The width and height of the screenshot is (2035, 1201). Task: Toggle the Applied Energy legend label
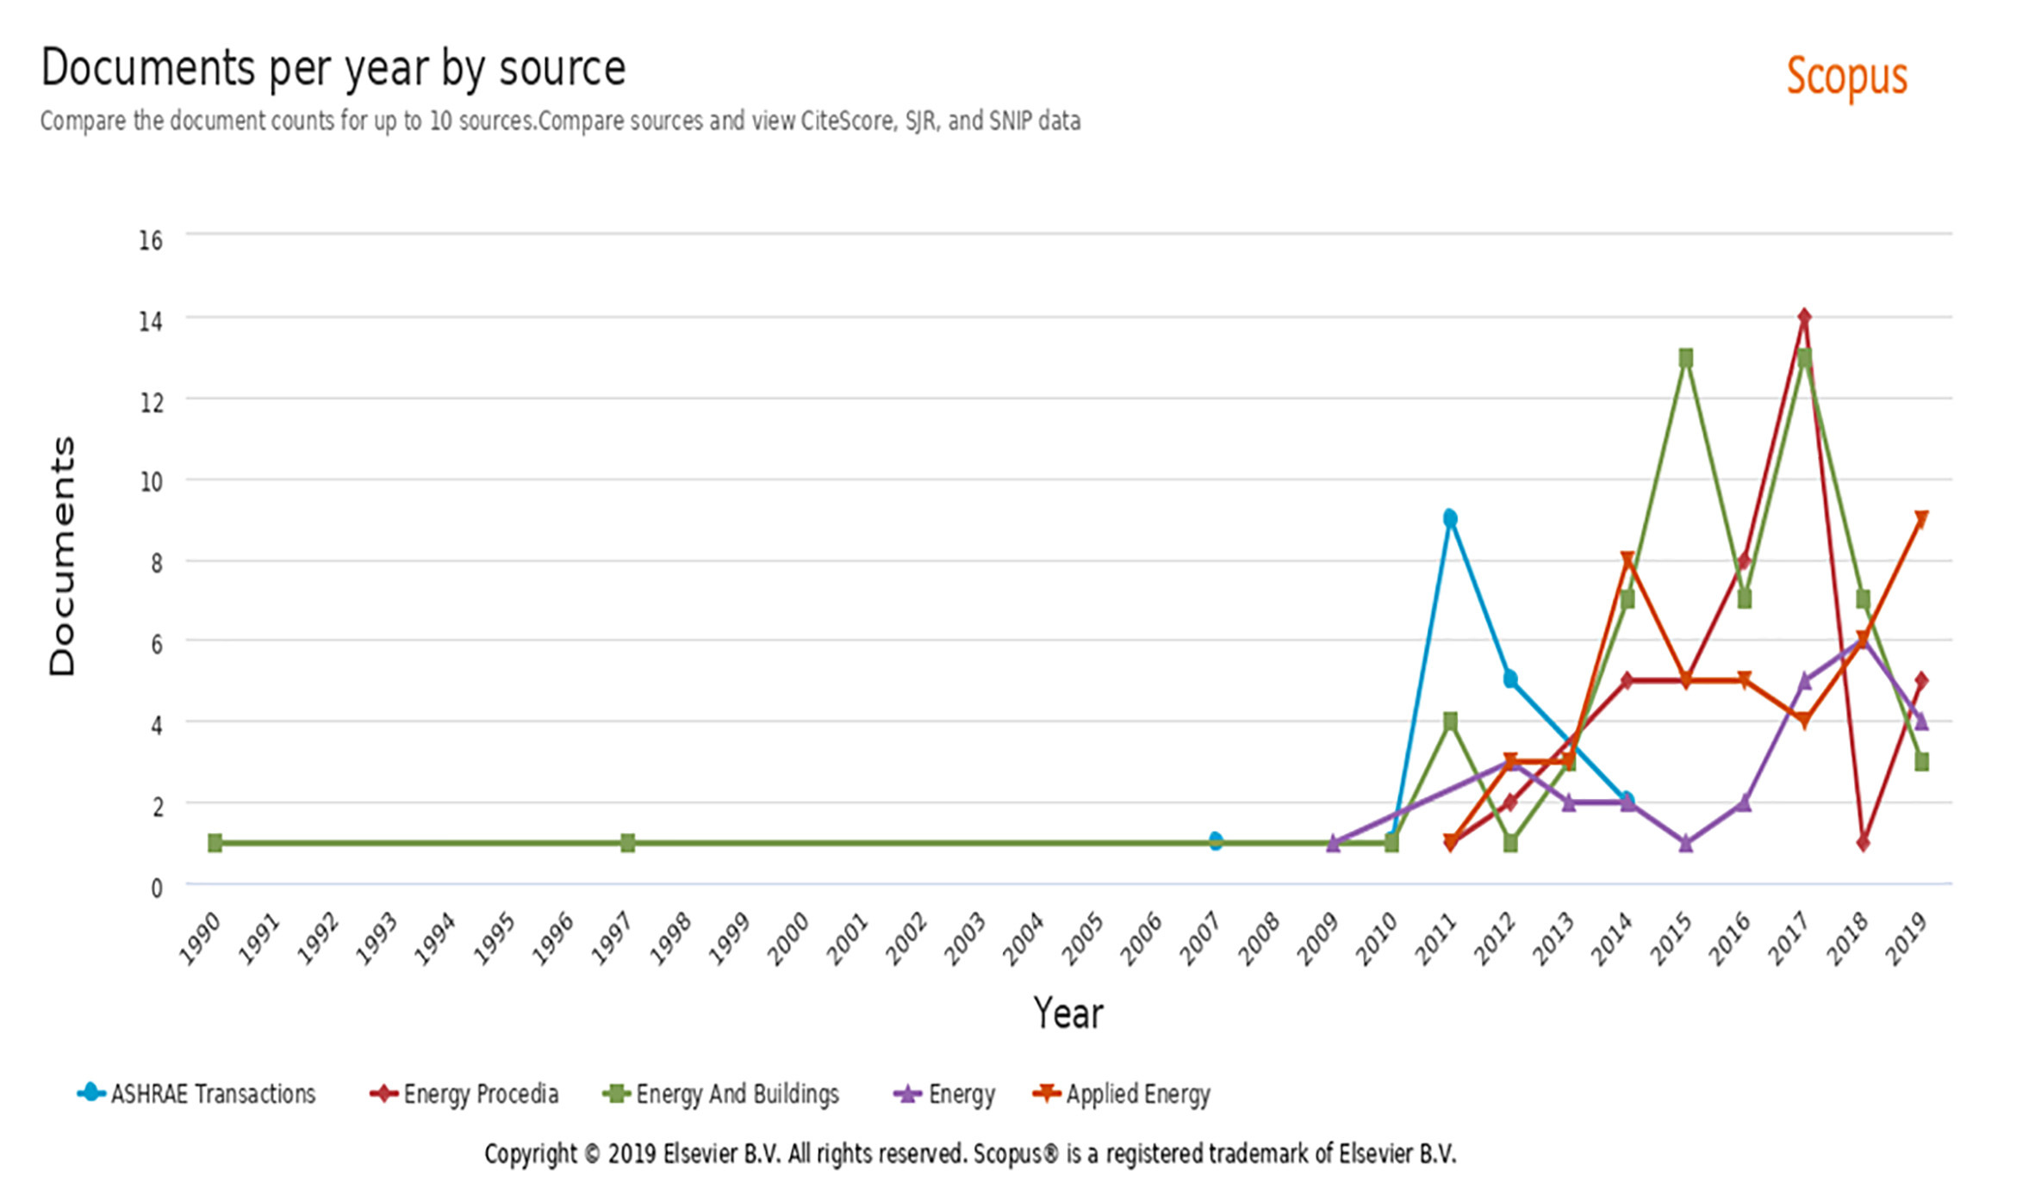tap(1138, 1093)
